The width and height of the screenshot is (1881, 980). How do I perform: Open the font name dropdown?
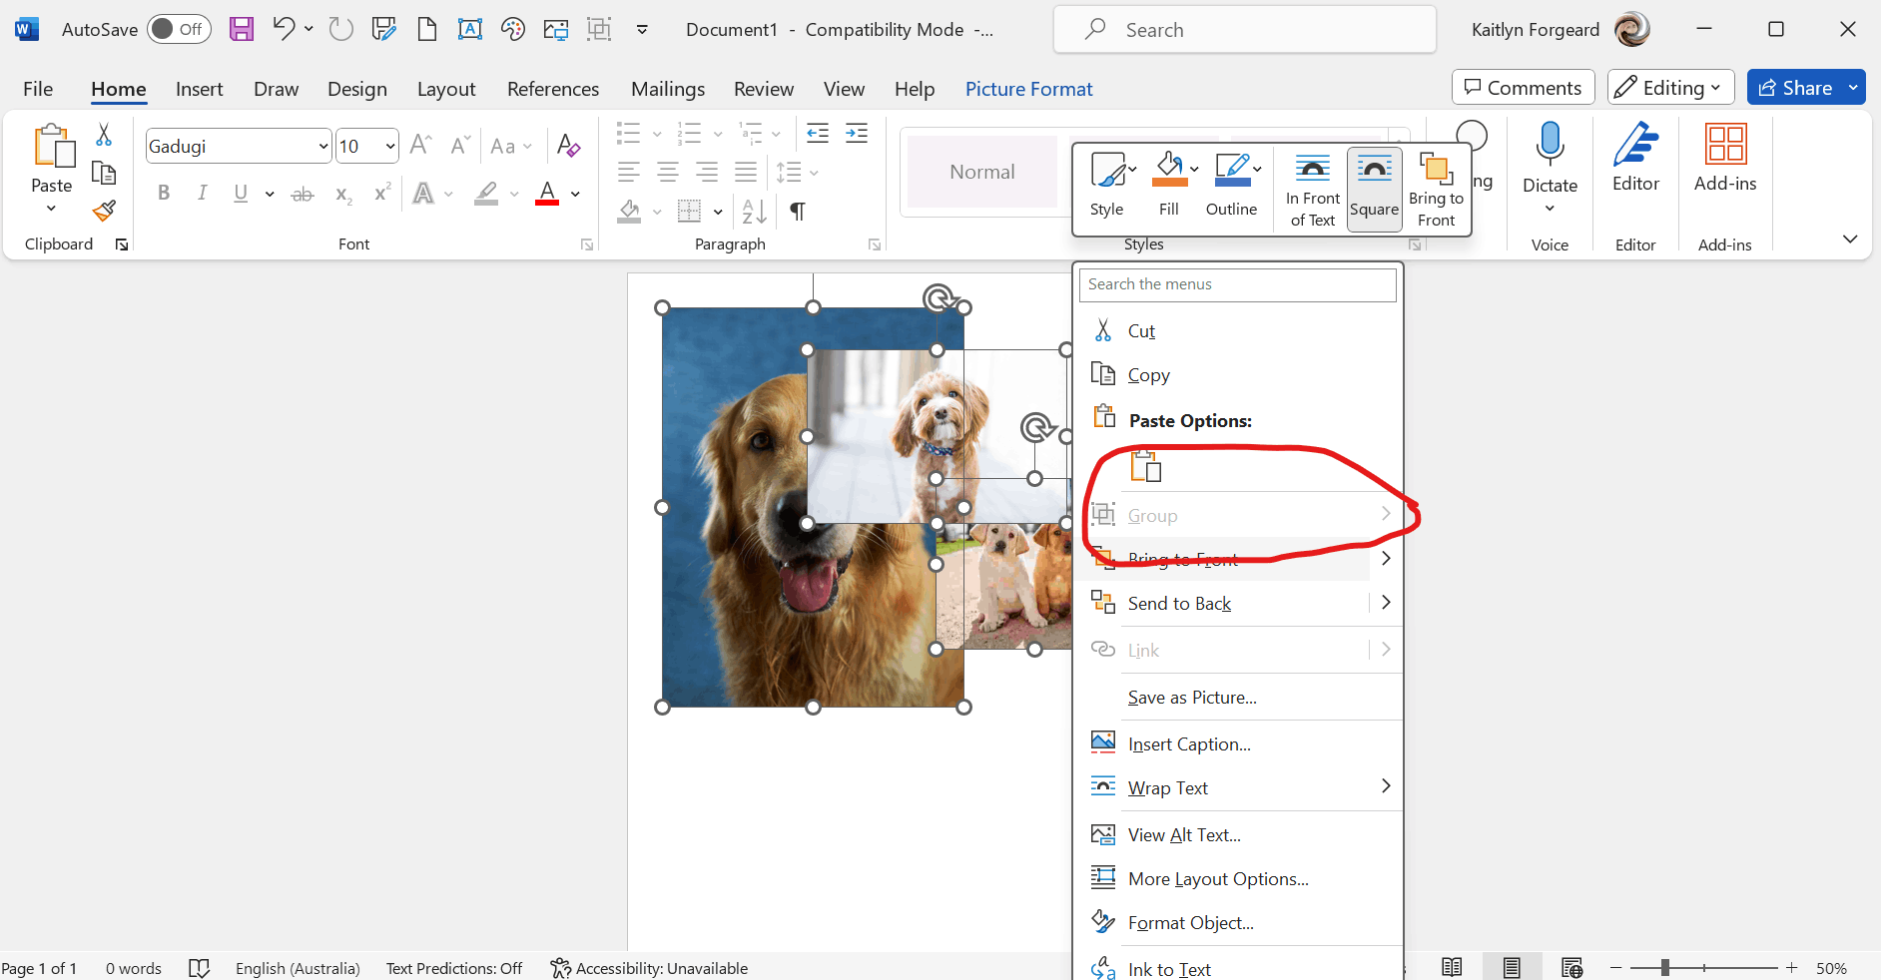(322, 147)
